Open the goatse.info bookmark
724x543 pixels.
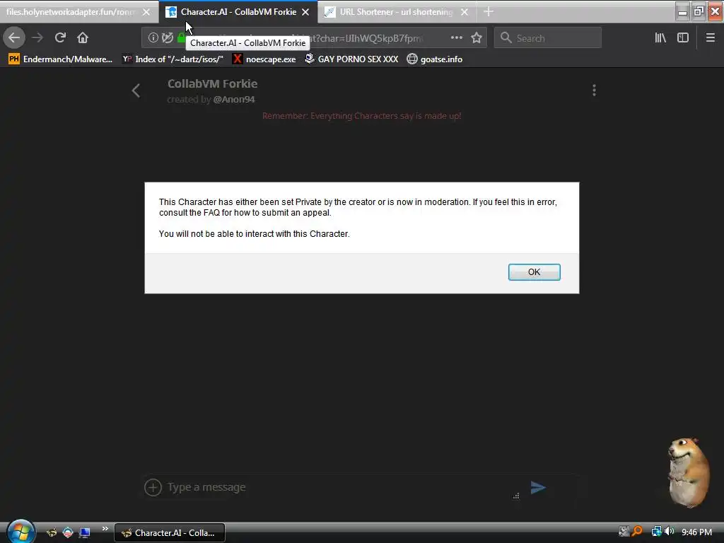[x=435, y=59]
